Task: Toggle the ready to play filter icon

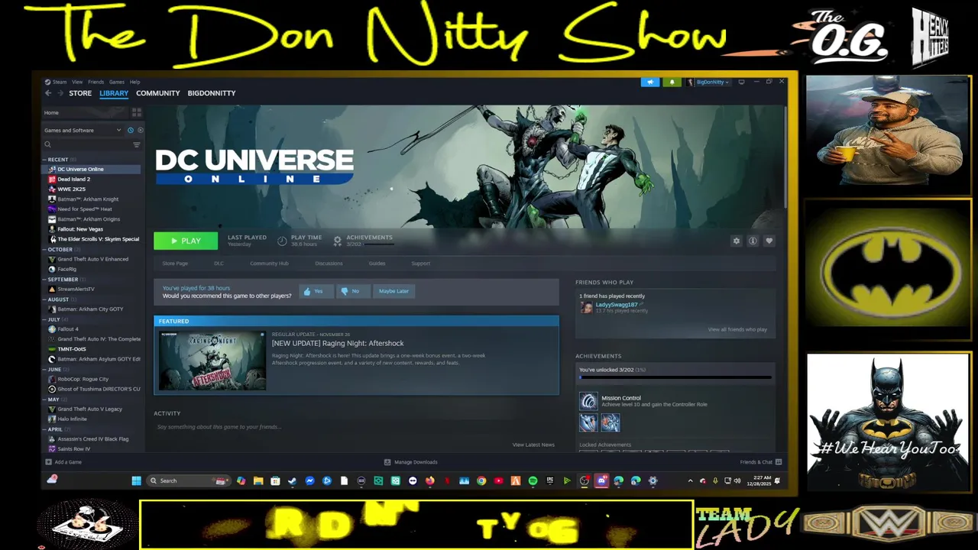Action: pos(140,131)
